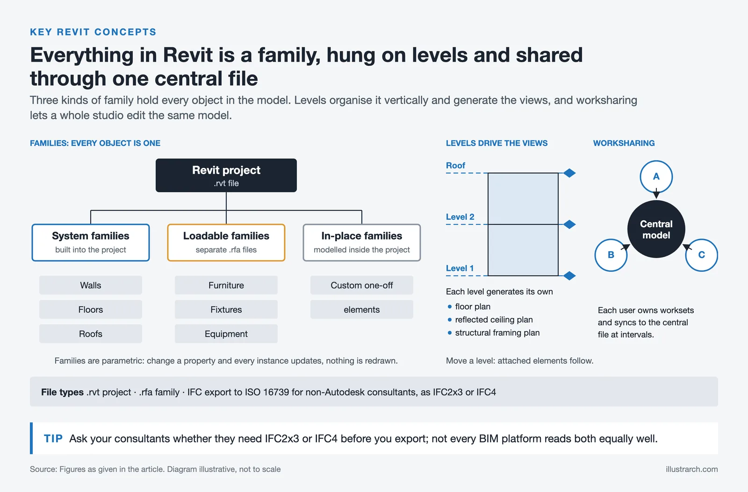Select user circle B
Screen dimensions: 748x492
click(x=611, y=255)
